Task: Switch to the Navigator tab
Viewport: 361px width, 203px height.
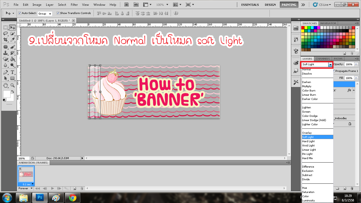Action: (328, 23)
